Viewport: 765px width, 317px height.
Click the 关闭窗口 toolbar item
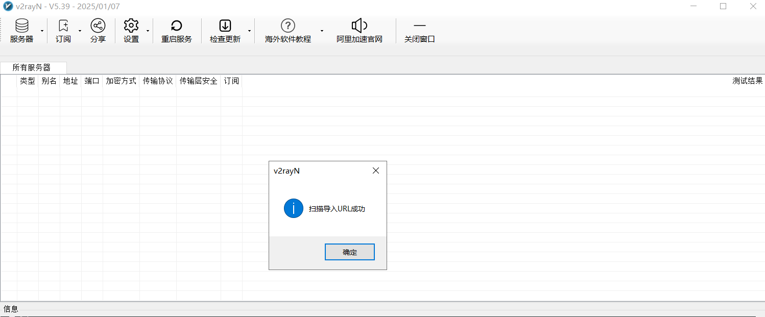pyautogui.click(x=419, y=31)
